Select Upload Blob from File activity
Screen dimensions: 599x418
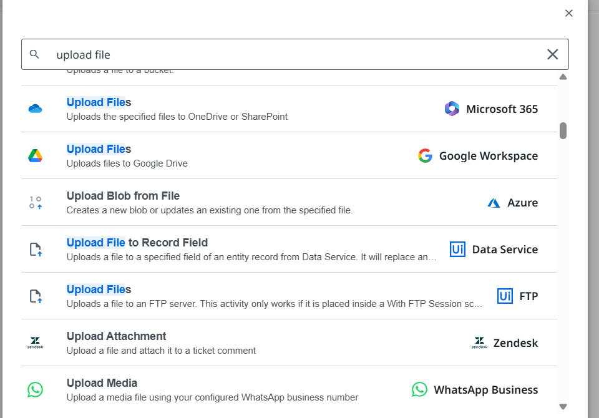pos(123,196)
